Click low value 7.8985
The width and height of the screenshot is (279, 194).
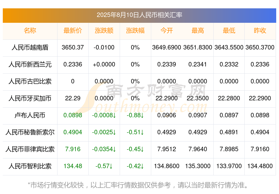pyautogui.click(x=229, y=149)
